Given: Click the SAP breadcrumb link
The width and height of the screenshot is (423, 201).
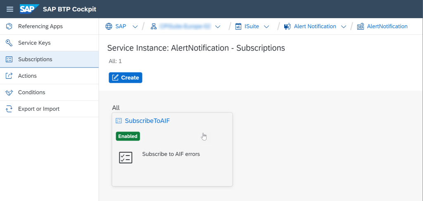Looking at the screenshot, I should tap(121, 26).
